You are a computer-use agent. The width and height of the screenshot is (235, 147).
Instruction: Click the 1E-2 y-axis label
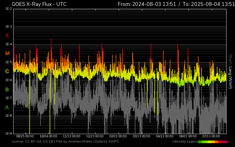coord(8,9)
